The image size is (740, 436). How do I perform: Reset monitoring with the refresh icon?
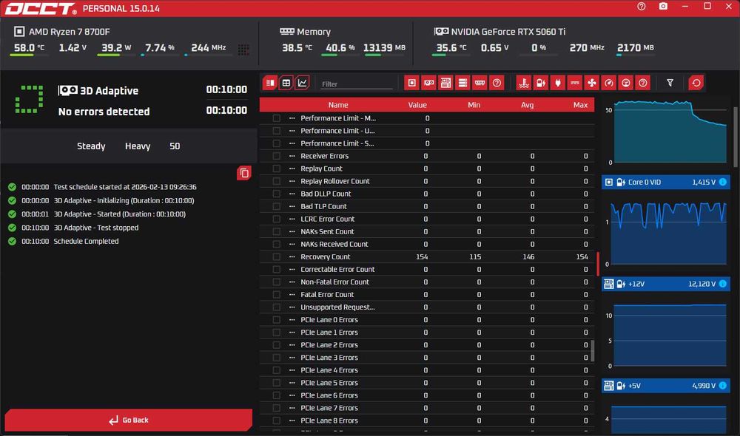coord(696,83)
